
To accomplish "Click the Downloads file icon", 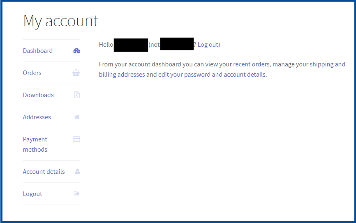I will coord(77,95).
